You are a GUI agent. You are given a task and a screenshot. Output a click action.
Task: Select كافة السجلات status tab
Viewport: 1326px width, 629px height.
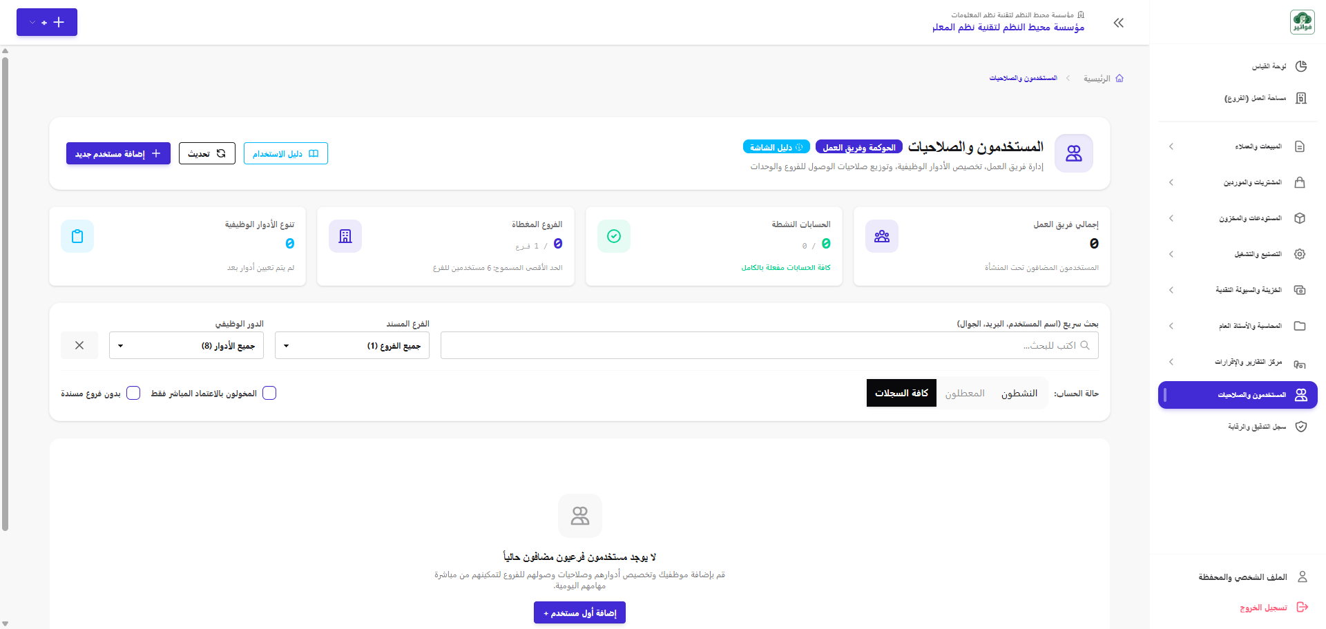[901, 393]
